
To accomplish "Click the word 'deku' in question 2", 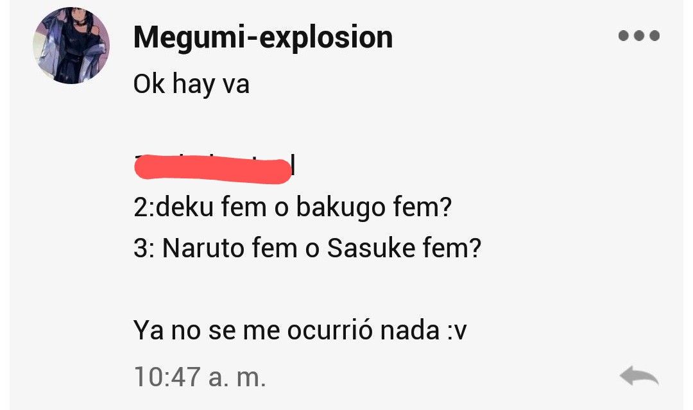I will 185,207.
